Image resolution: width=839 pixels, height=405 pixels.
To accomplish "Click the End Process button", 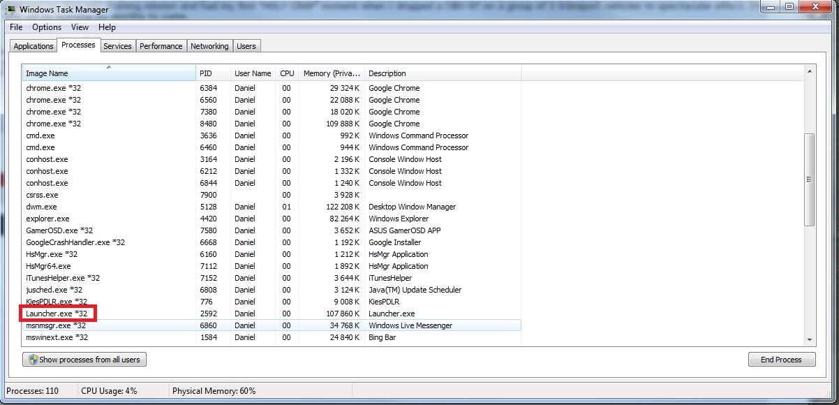I will click(781, 360).
